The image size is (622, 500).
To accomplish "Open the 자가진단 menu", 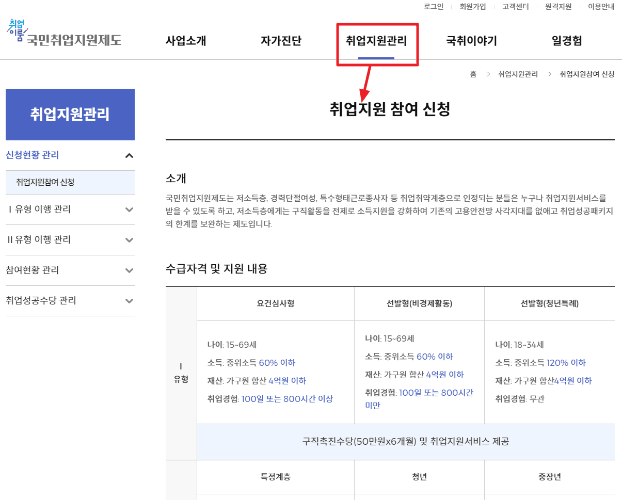I will pyautogui.click(x=281, y=40).
